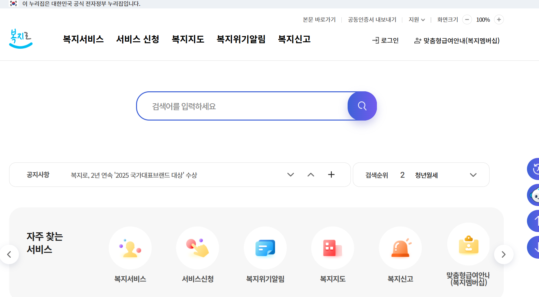539x297 pixels.
Task: Click the 로그인 link
Action: coord(385,40)
